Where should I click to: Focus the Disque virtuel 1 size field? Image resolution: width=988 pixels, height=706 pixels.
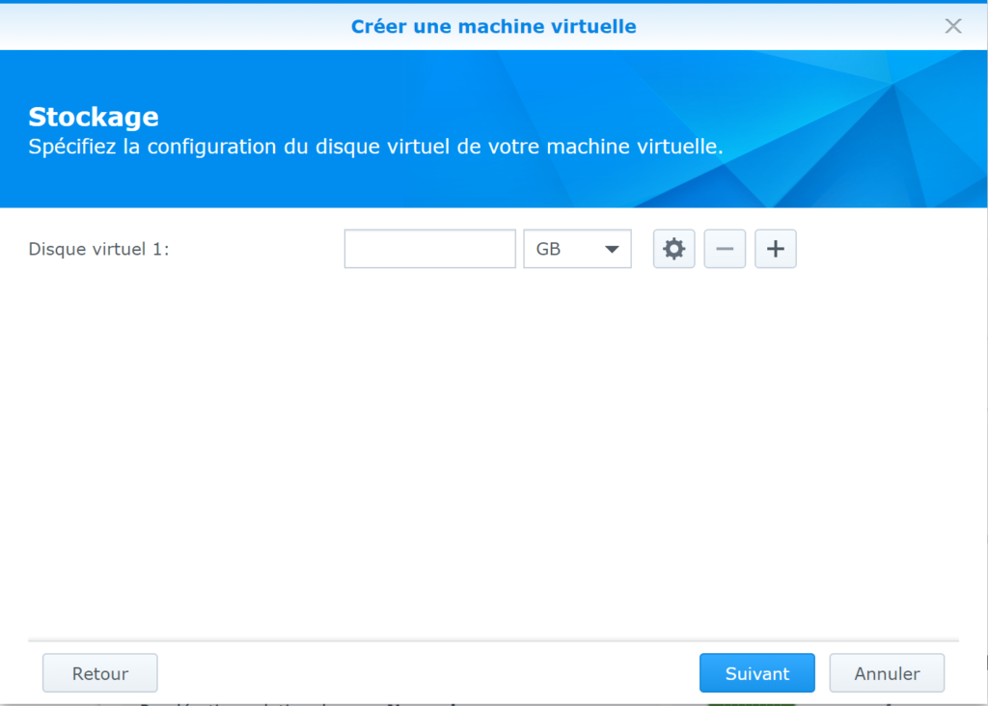[429, 249]
